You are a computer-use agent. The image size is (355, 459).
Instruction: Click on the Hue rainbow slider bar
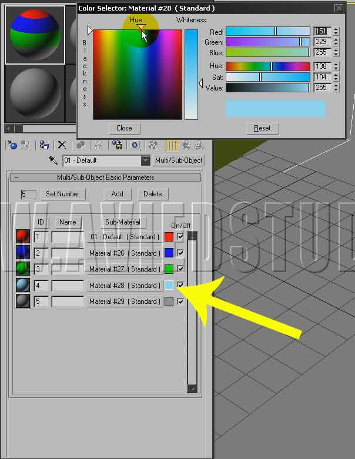click(x=268, y=66)
